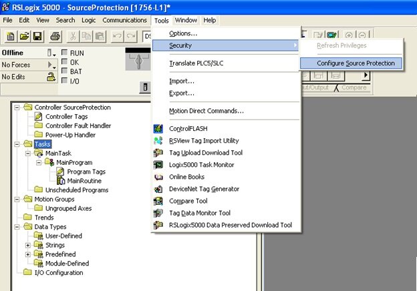Click the No Edits lock icon
417x291 pixels.
coord(51,77)
